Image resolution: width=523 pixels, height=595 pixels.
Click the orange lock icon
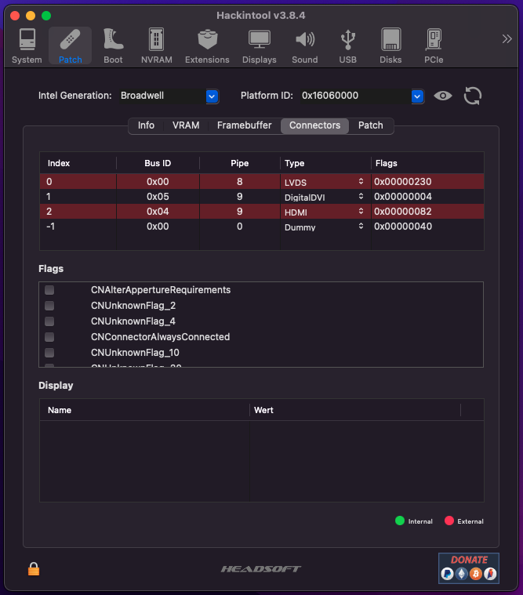click(x=34, y=569)
